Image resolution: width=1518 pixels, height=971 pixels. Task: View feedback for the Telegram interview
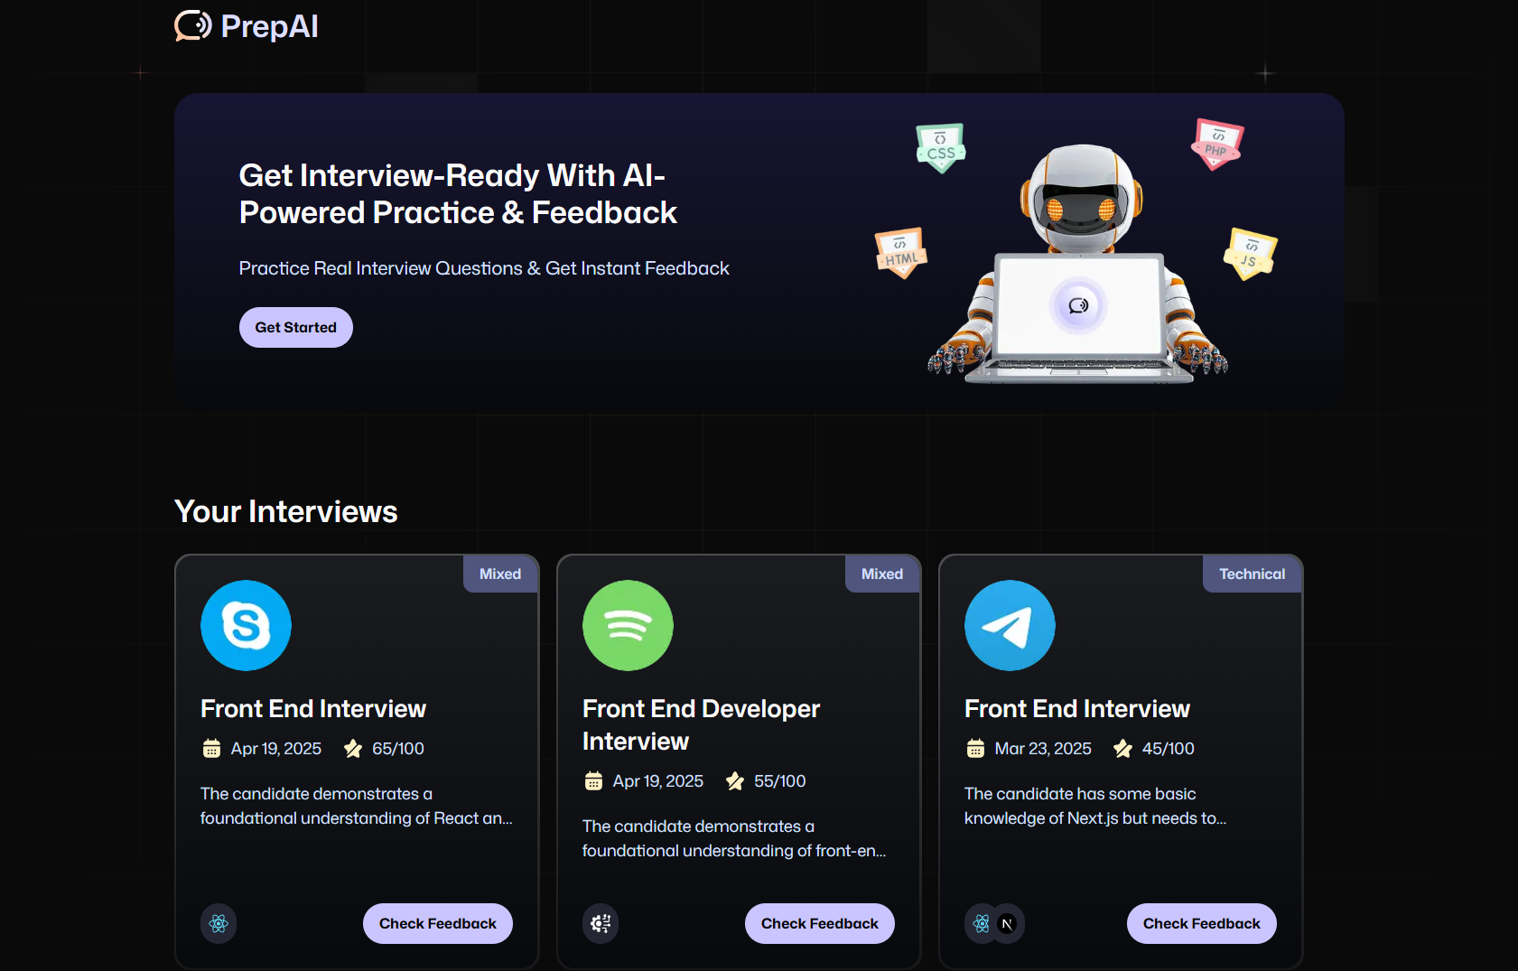1201,923
